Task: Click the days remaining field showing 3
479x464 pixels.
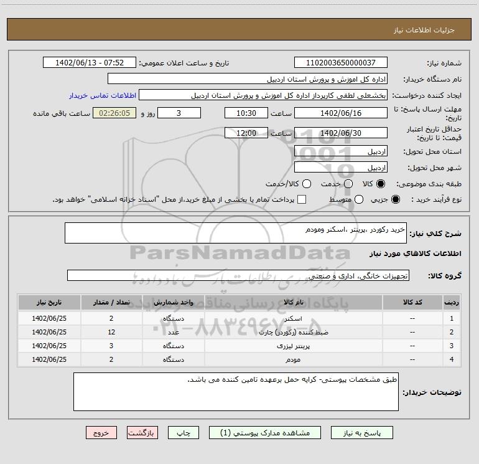Action: pos(179,113)
